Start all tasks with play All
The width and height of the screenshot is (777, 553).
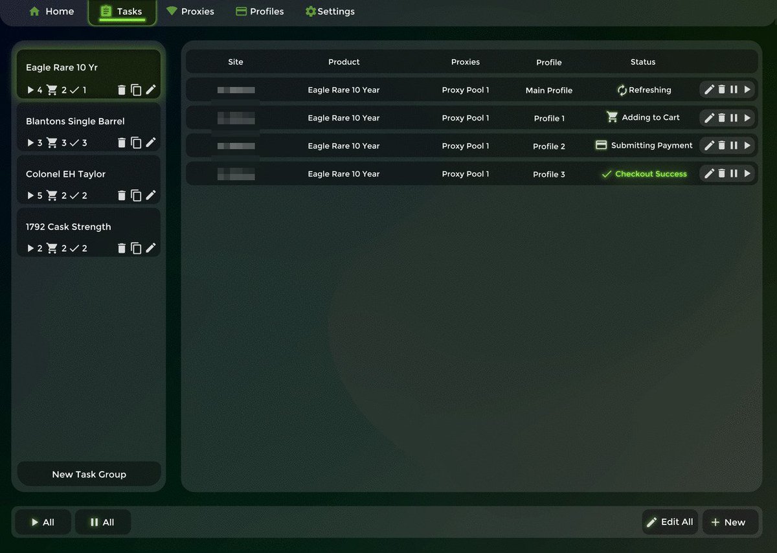click(43, 522)
